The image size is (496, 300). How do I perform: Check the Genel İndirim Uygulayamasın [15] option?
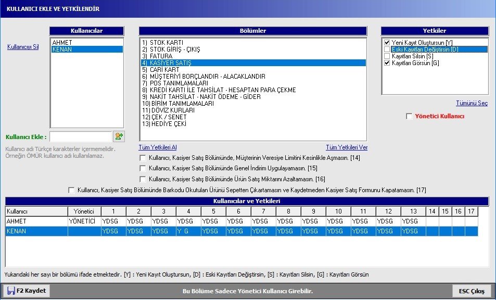point(143,168)
